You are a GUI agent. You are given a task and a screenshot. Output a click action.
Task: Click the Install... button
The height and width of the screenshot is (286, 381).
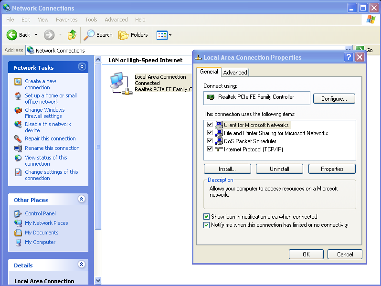[x=227, y=169]
